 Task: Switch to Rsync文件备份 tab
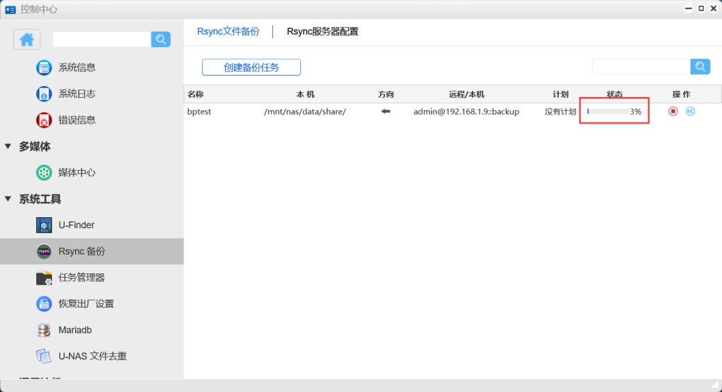point(229,31)
